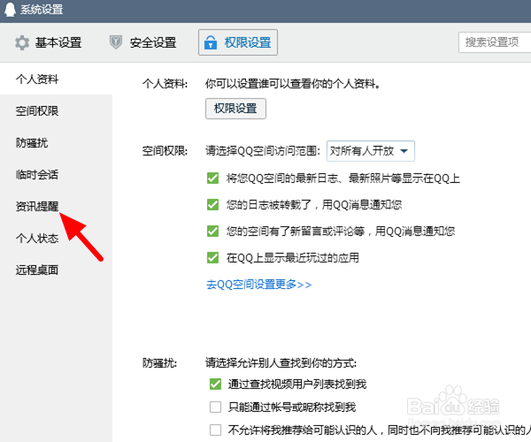Open the 对所有人开放 access range dropdown
This screenshot has width=531, height=442.
point(371,151)
